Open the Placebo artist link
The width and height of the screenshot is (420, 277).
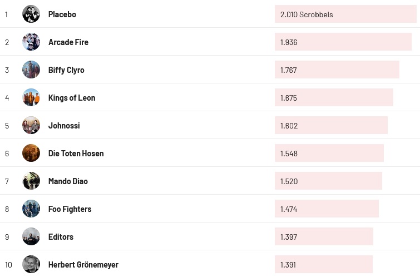(62, 14)
